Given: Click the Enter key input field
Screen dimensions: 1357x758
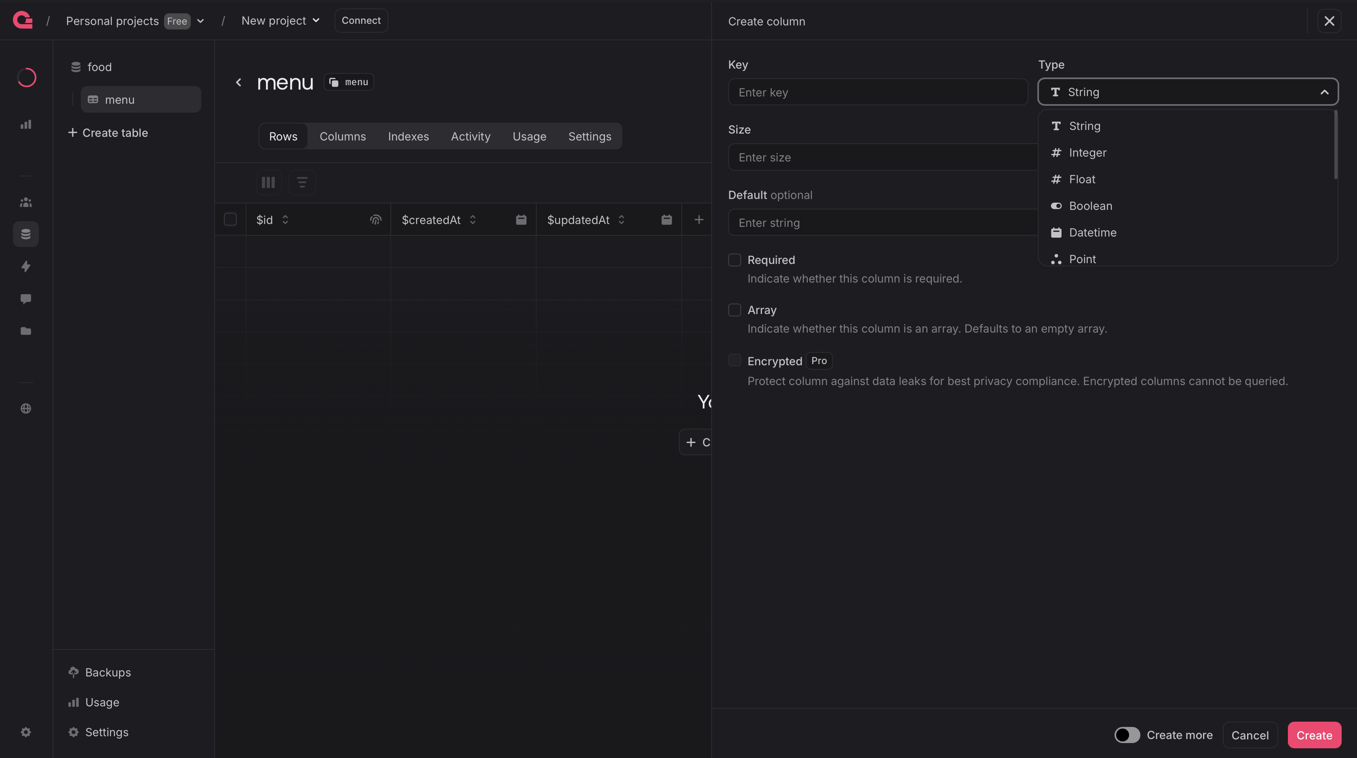Looking at the screenshot, I should coord(877,92).
